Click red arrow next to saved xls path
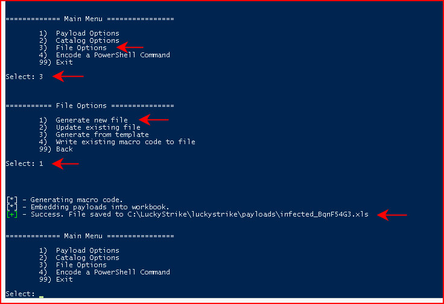 [x=392, y=215]
